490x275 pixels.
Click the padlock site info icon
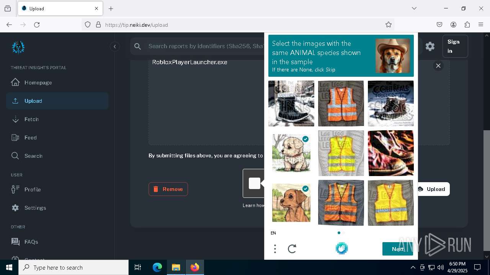point(98,24)
